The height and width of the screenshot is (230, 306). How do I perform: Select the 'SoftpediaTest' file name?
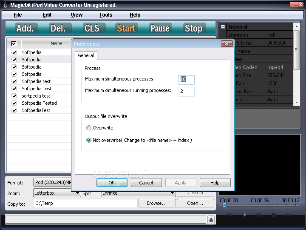coord(36,110)
